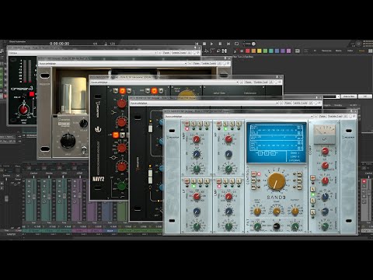Select the orange-highlighted tab in the top-right toolbar
Screen dimensions: 373x280
click(x=361, y=51)
